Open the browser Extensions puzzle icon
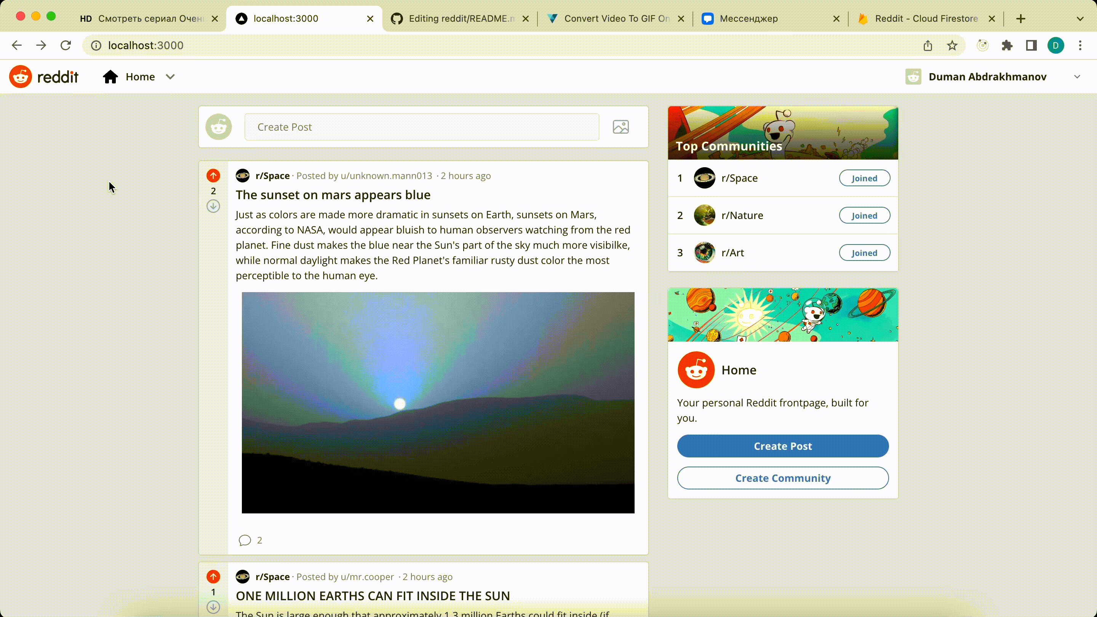The width and height of the screenshot is (1097, 617). pyautogui.click(x=1007, y=46)
